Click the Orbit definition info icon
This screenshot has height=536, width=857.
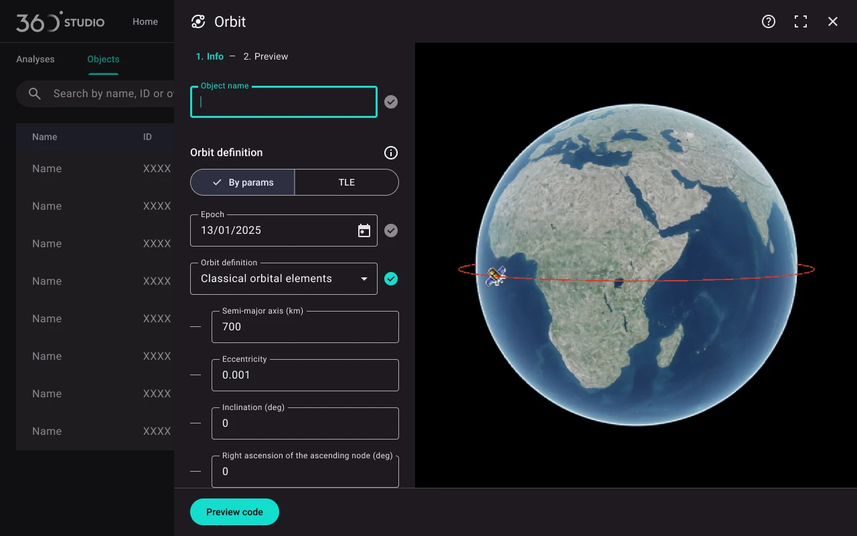(391, 153)
